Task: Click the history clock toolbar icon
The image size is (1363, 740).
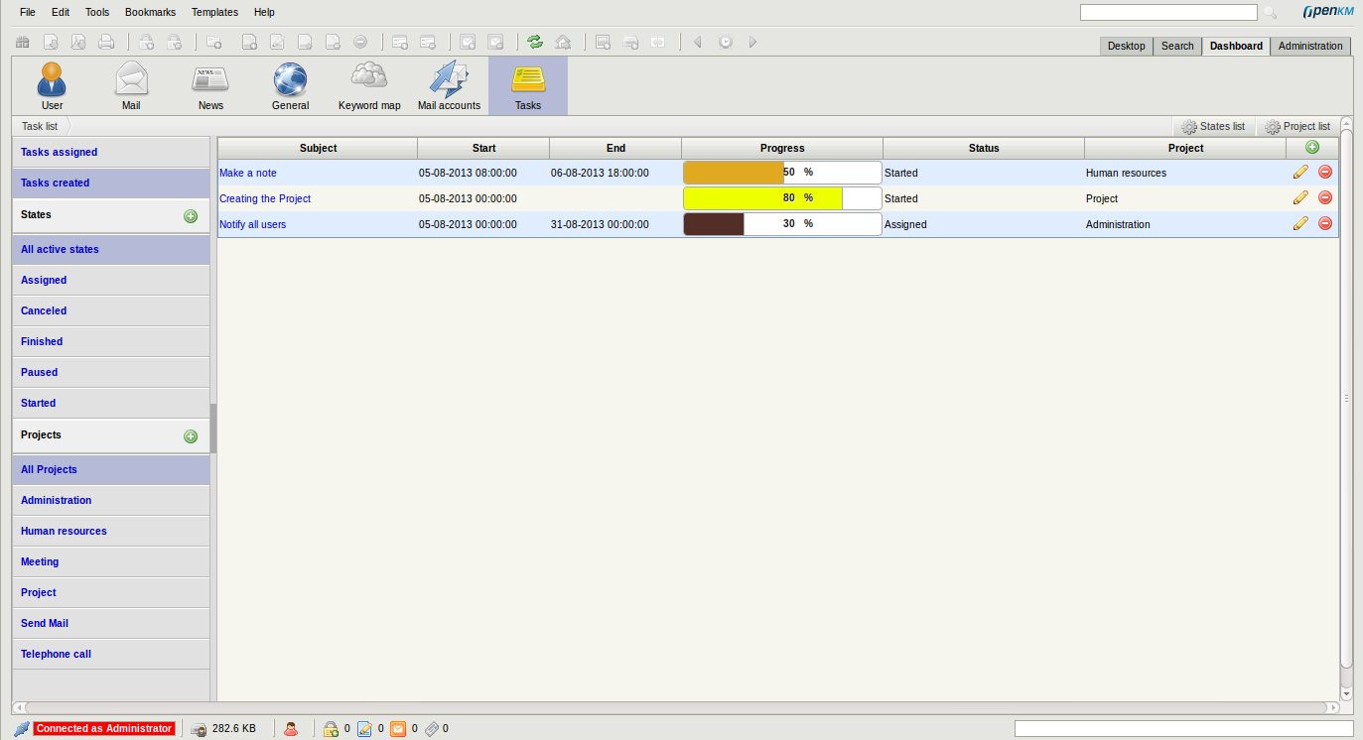Action: click(726, 43)
